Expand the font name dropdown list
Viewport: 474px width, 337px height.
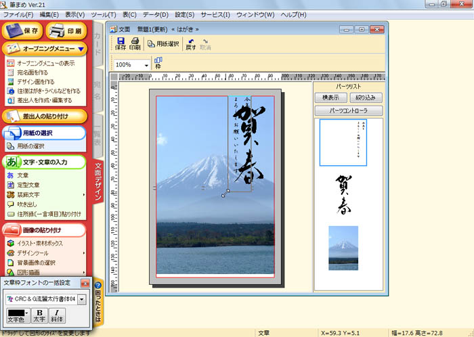point(83,298)
